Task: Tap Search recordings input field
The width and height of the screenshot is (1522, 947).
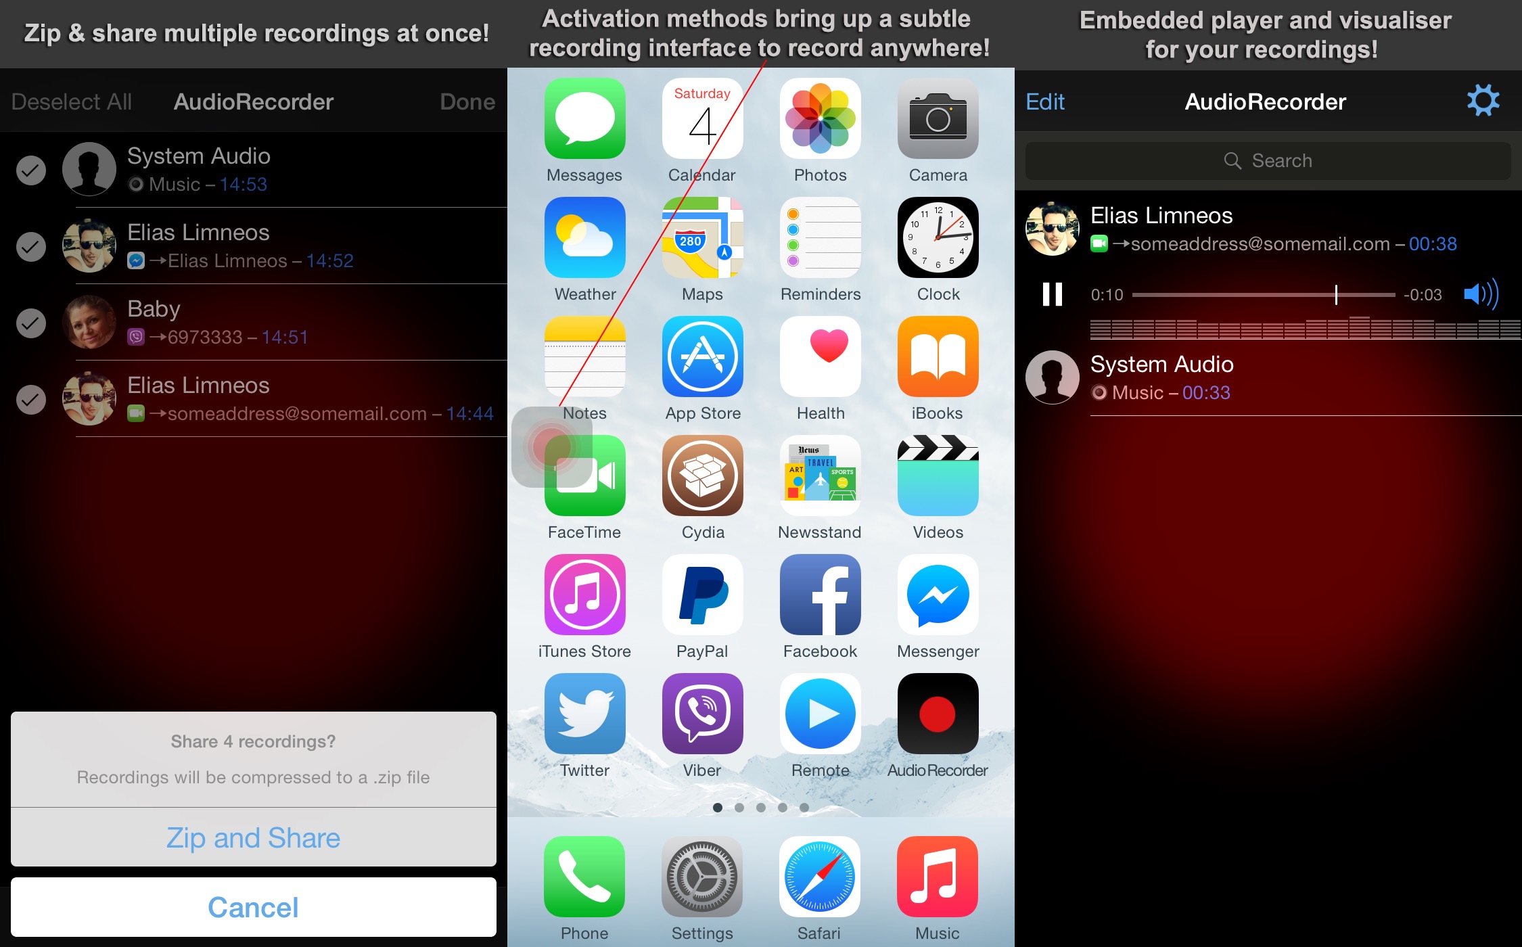Action: pyautogui.click(x=1268, y=162)
